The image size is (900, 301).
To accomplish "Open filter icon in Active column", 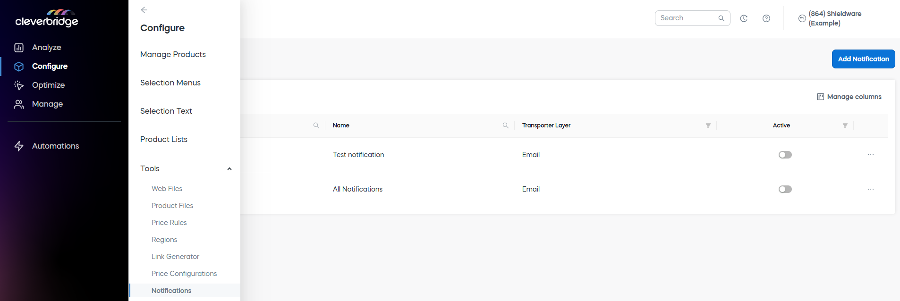I will (x=845, y=125).
